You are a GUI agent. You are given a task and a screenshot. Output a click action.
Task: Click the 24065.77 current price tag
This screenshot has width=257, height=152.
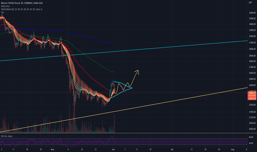252,93
